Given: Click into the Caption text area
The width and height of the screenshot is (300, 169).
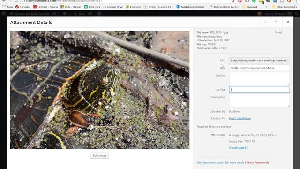Looking at the screenshot, I should point(259,78).
